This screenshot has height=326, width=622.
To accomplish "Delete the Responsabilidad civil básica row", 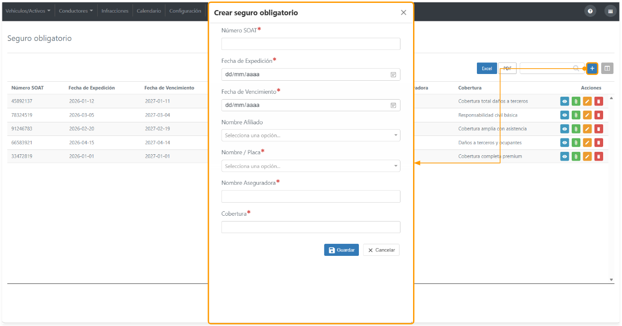I will pyautogui.click(x=598, y=115).
